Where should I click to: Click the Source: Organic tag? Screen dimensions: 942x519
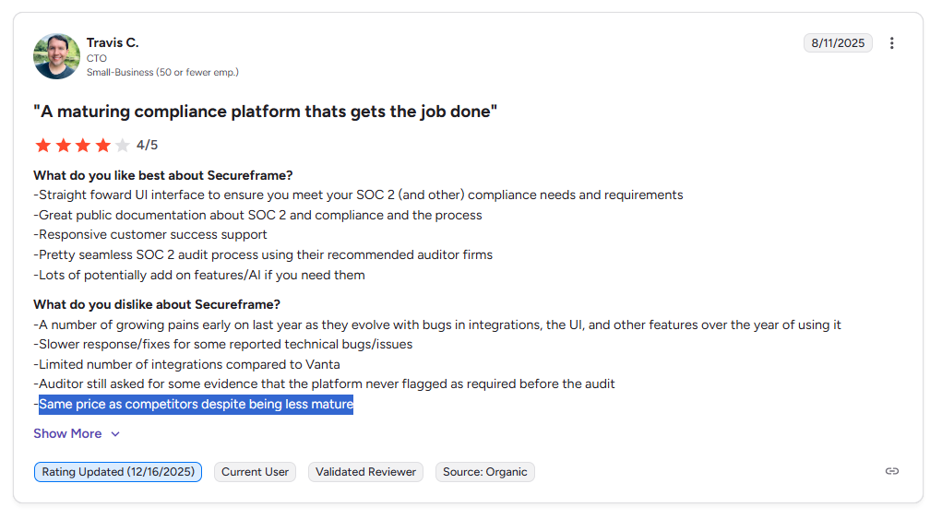click(x=484, y=472)
